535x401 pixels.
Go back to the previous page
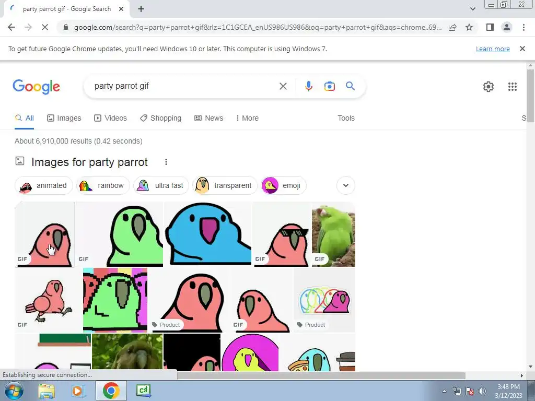point(11,27)
